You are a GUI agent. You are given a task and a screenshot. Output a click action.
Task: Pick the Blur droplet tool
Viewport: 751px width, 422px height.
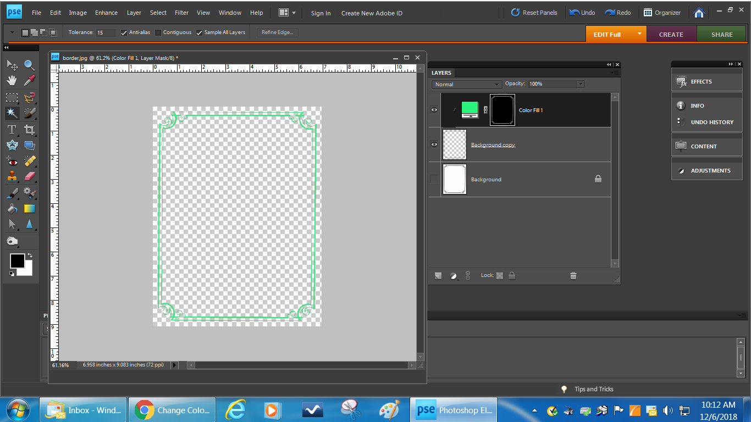29,224
